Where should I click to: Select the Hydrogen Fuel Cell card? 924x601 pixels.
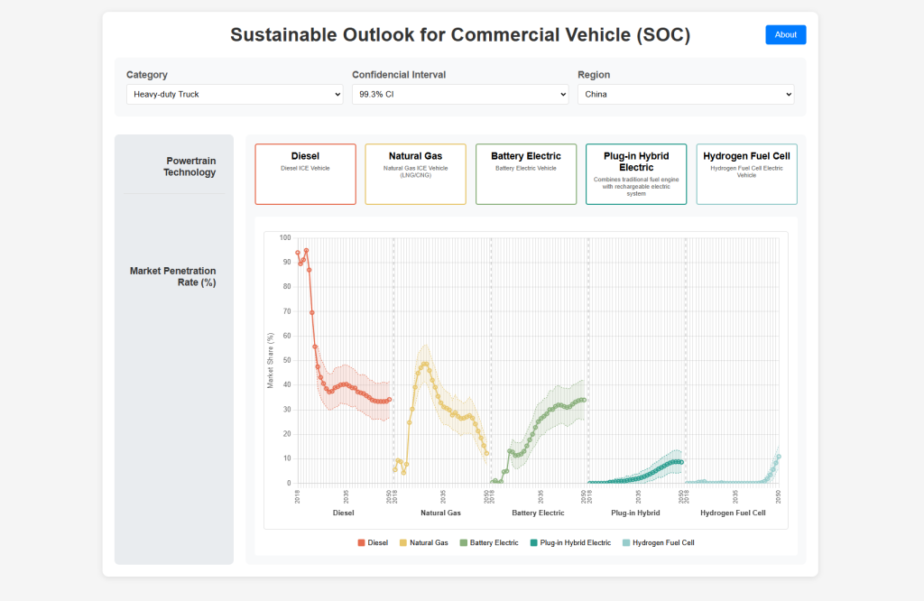click(746, 173)
